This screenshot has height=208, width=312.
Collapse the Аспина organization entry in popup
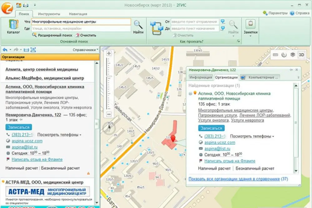pos(190,94)
